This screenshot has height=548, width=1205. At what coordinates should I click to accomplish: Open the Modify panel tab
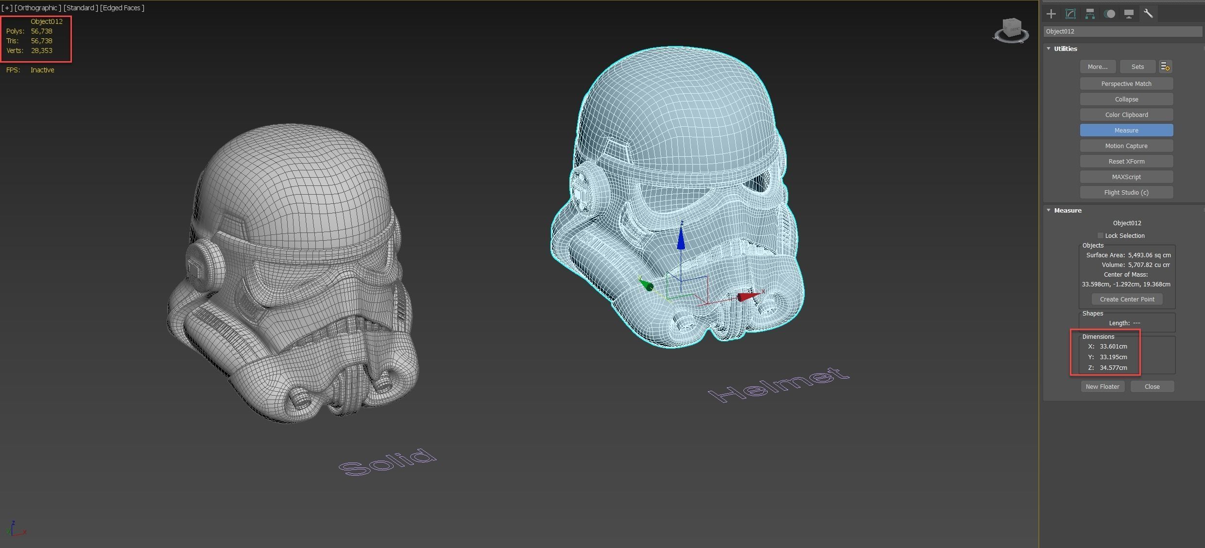click(1070, 14)
